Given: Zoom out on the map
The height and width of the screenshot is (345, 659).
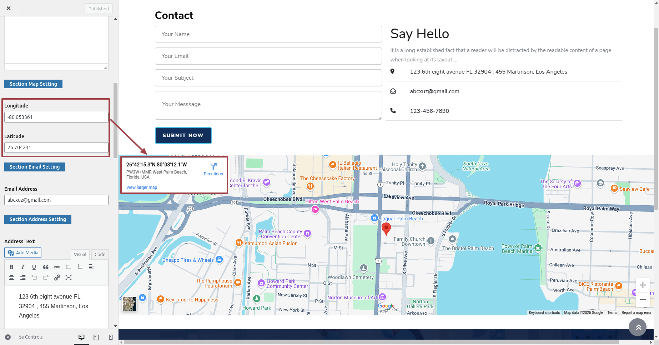Looking at the screenshot, I should coord(643,300).
